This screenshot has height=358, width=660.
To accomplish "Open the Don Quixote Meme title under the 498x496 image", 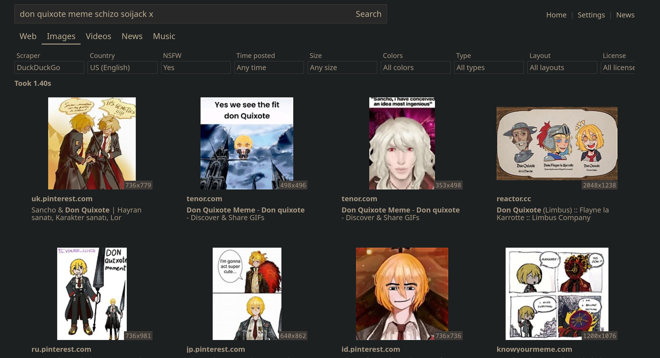I will 246,214.
